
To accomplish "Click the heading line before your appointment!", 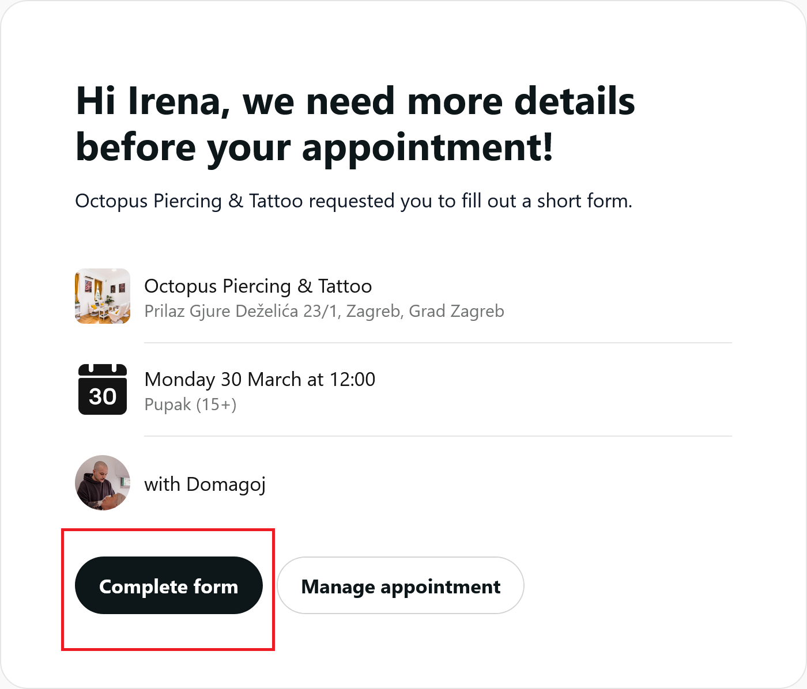I will point(314,147).
